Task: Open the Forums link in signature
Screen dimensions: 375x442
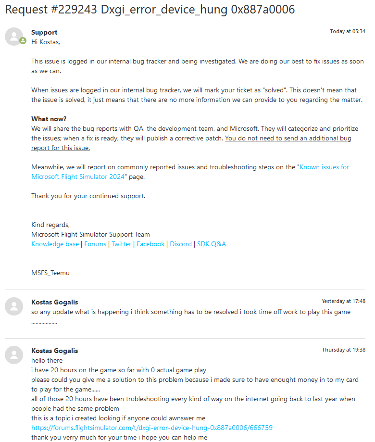Action: coord(95,244)
